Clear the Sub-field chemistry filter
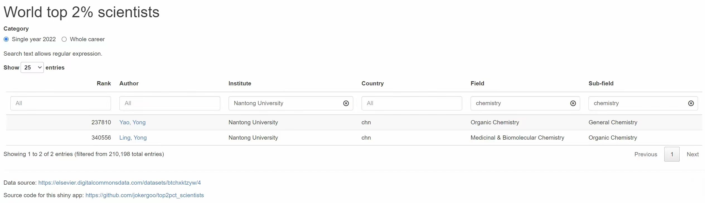Screen dimensions: 705x203 [691, 103]
